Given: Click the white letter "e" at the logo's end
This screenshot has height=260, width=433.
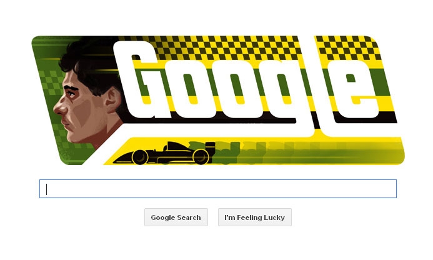Looking at the screenshot, I should 355,90.
